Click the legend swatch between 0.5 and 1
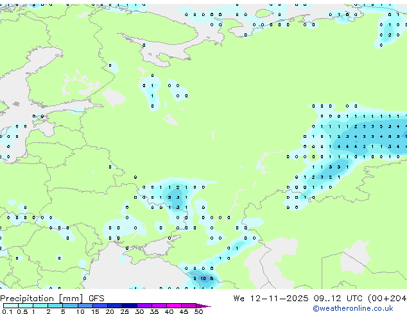Viewport: 407px width, 314px height. pyautogui.click(x=26, y=306)
